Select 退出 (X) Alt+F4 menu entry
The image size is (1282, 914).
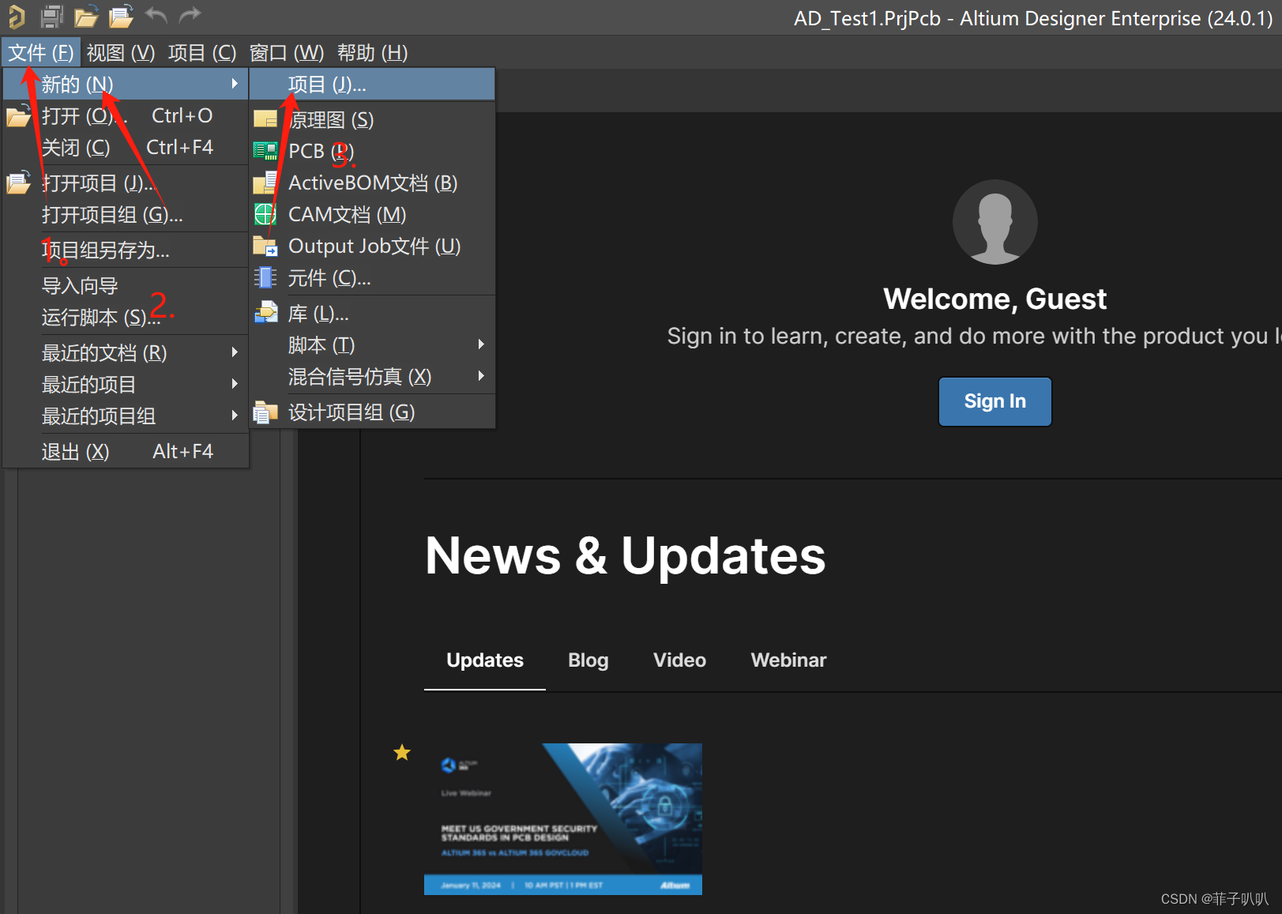[126, 451]
